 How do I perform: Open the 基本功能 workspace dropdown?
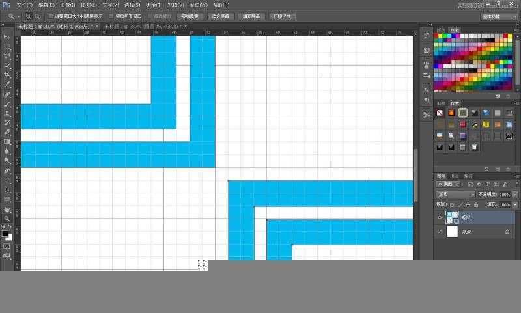499,16
